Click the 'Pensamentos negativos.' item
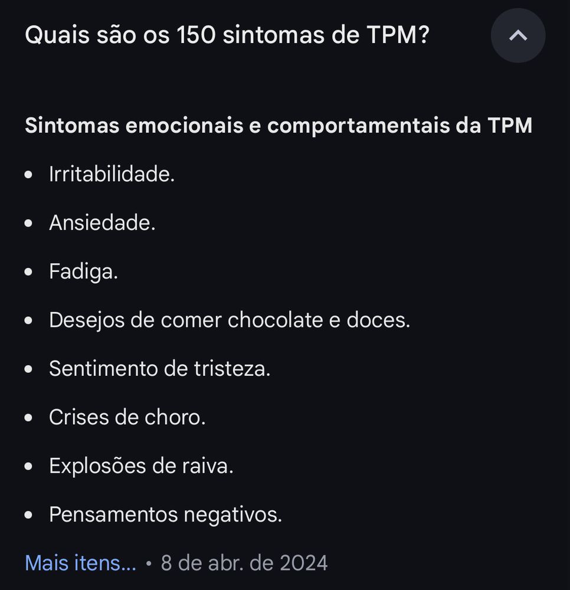Viewport: 570px width, 590px height. pos(166,514)
